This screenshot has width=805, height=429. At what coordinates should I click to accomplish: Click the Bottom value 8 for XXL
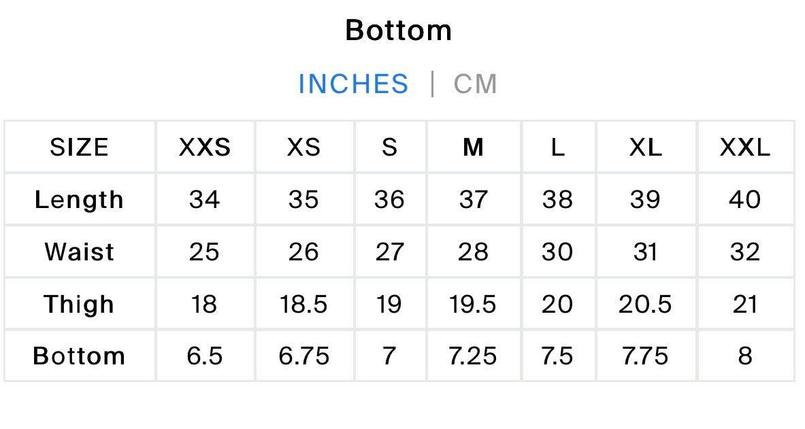tap(745, 356)
